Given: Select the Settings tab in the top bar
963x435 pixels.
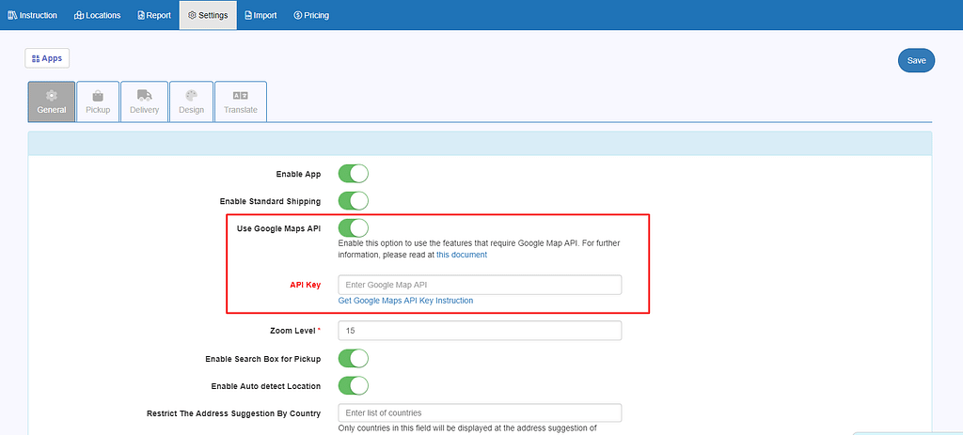Looking at the screenshot, I should click(208, 15).
